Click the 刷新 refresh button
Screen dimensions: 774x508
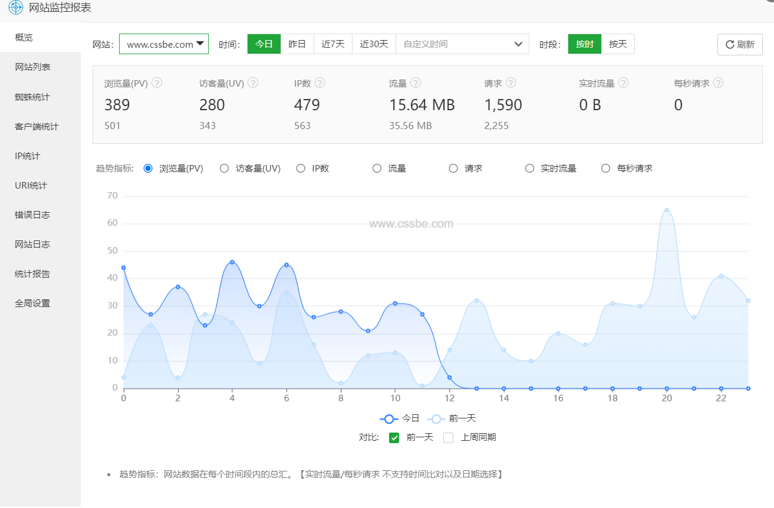(740, 44)
